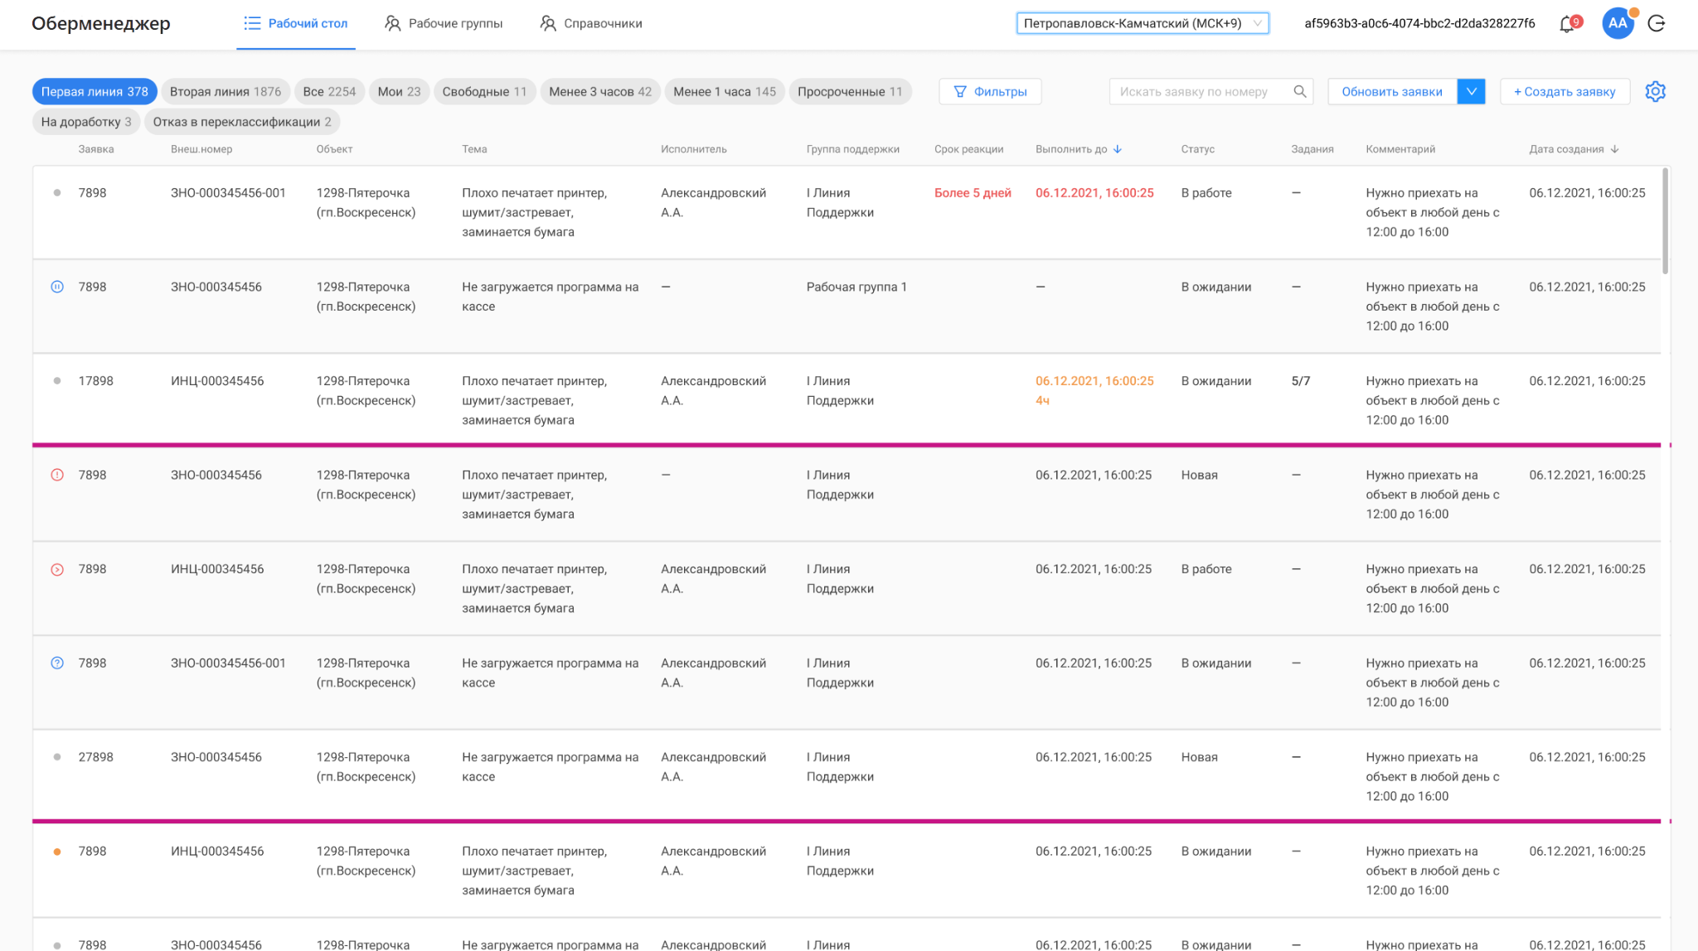Click the Создать заявку button

point(1565,92)
